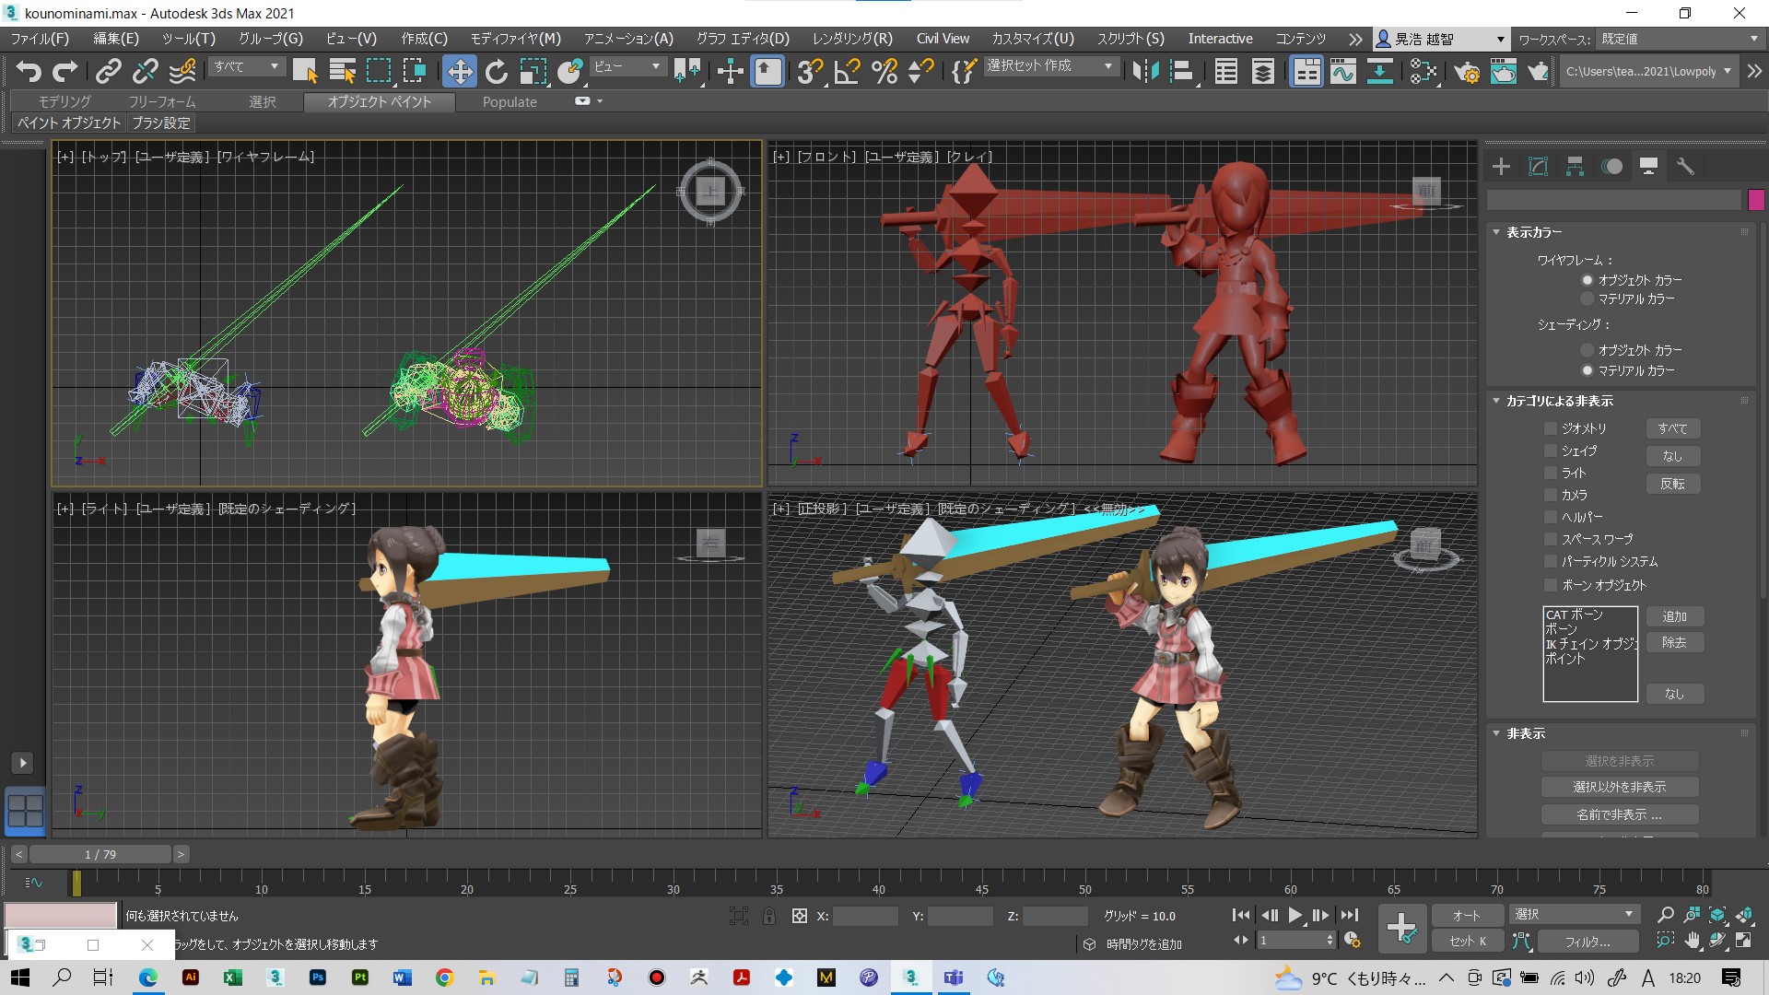Screen dimensions: 1769x995
Task: Open the Hierarchy command panel tab
Action: pos(1575,166)
